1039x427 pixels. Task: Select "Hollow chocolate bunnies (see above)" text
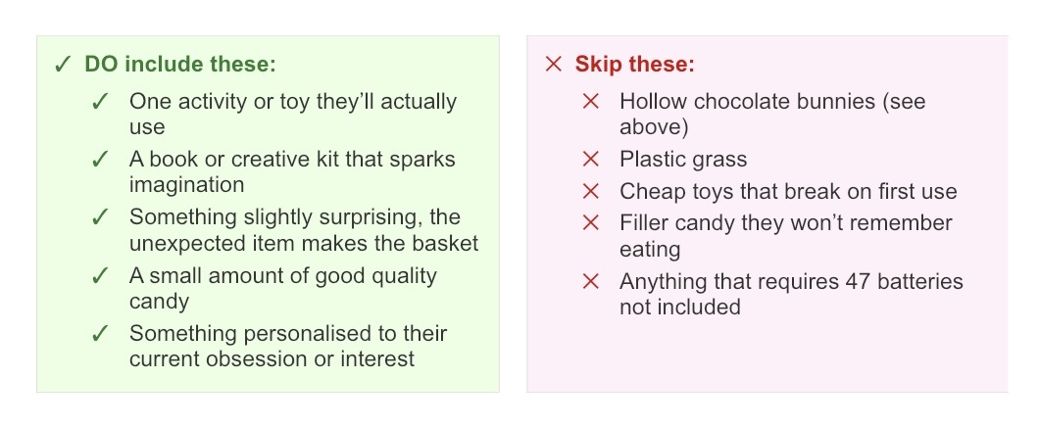click(x=772, y=114)
